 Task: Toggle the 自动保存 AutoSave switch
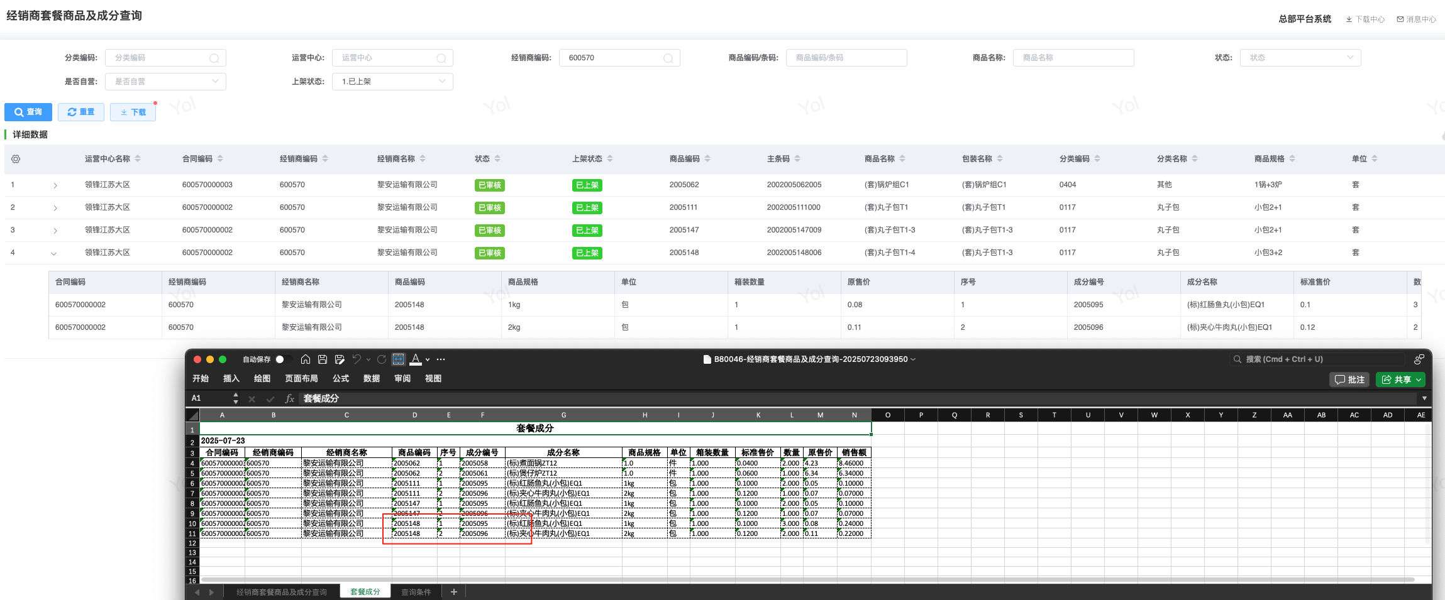point(281,359)
